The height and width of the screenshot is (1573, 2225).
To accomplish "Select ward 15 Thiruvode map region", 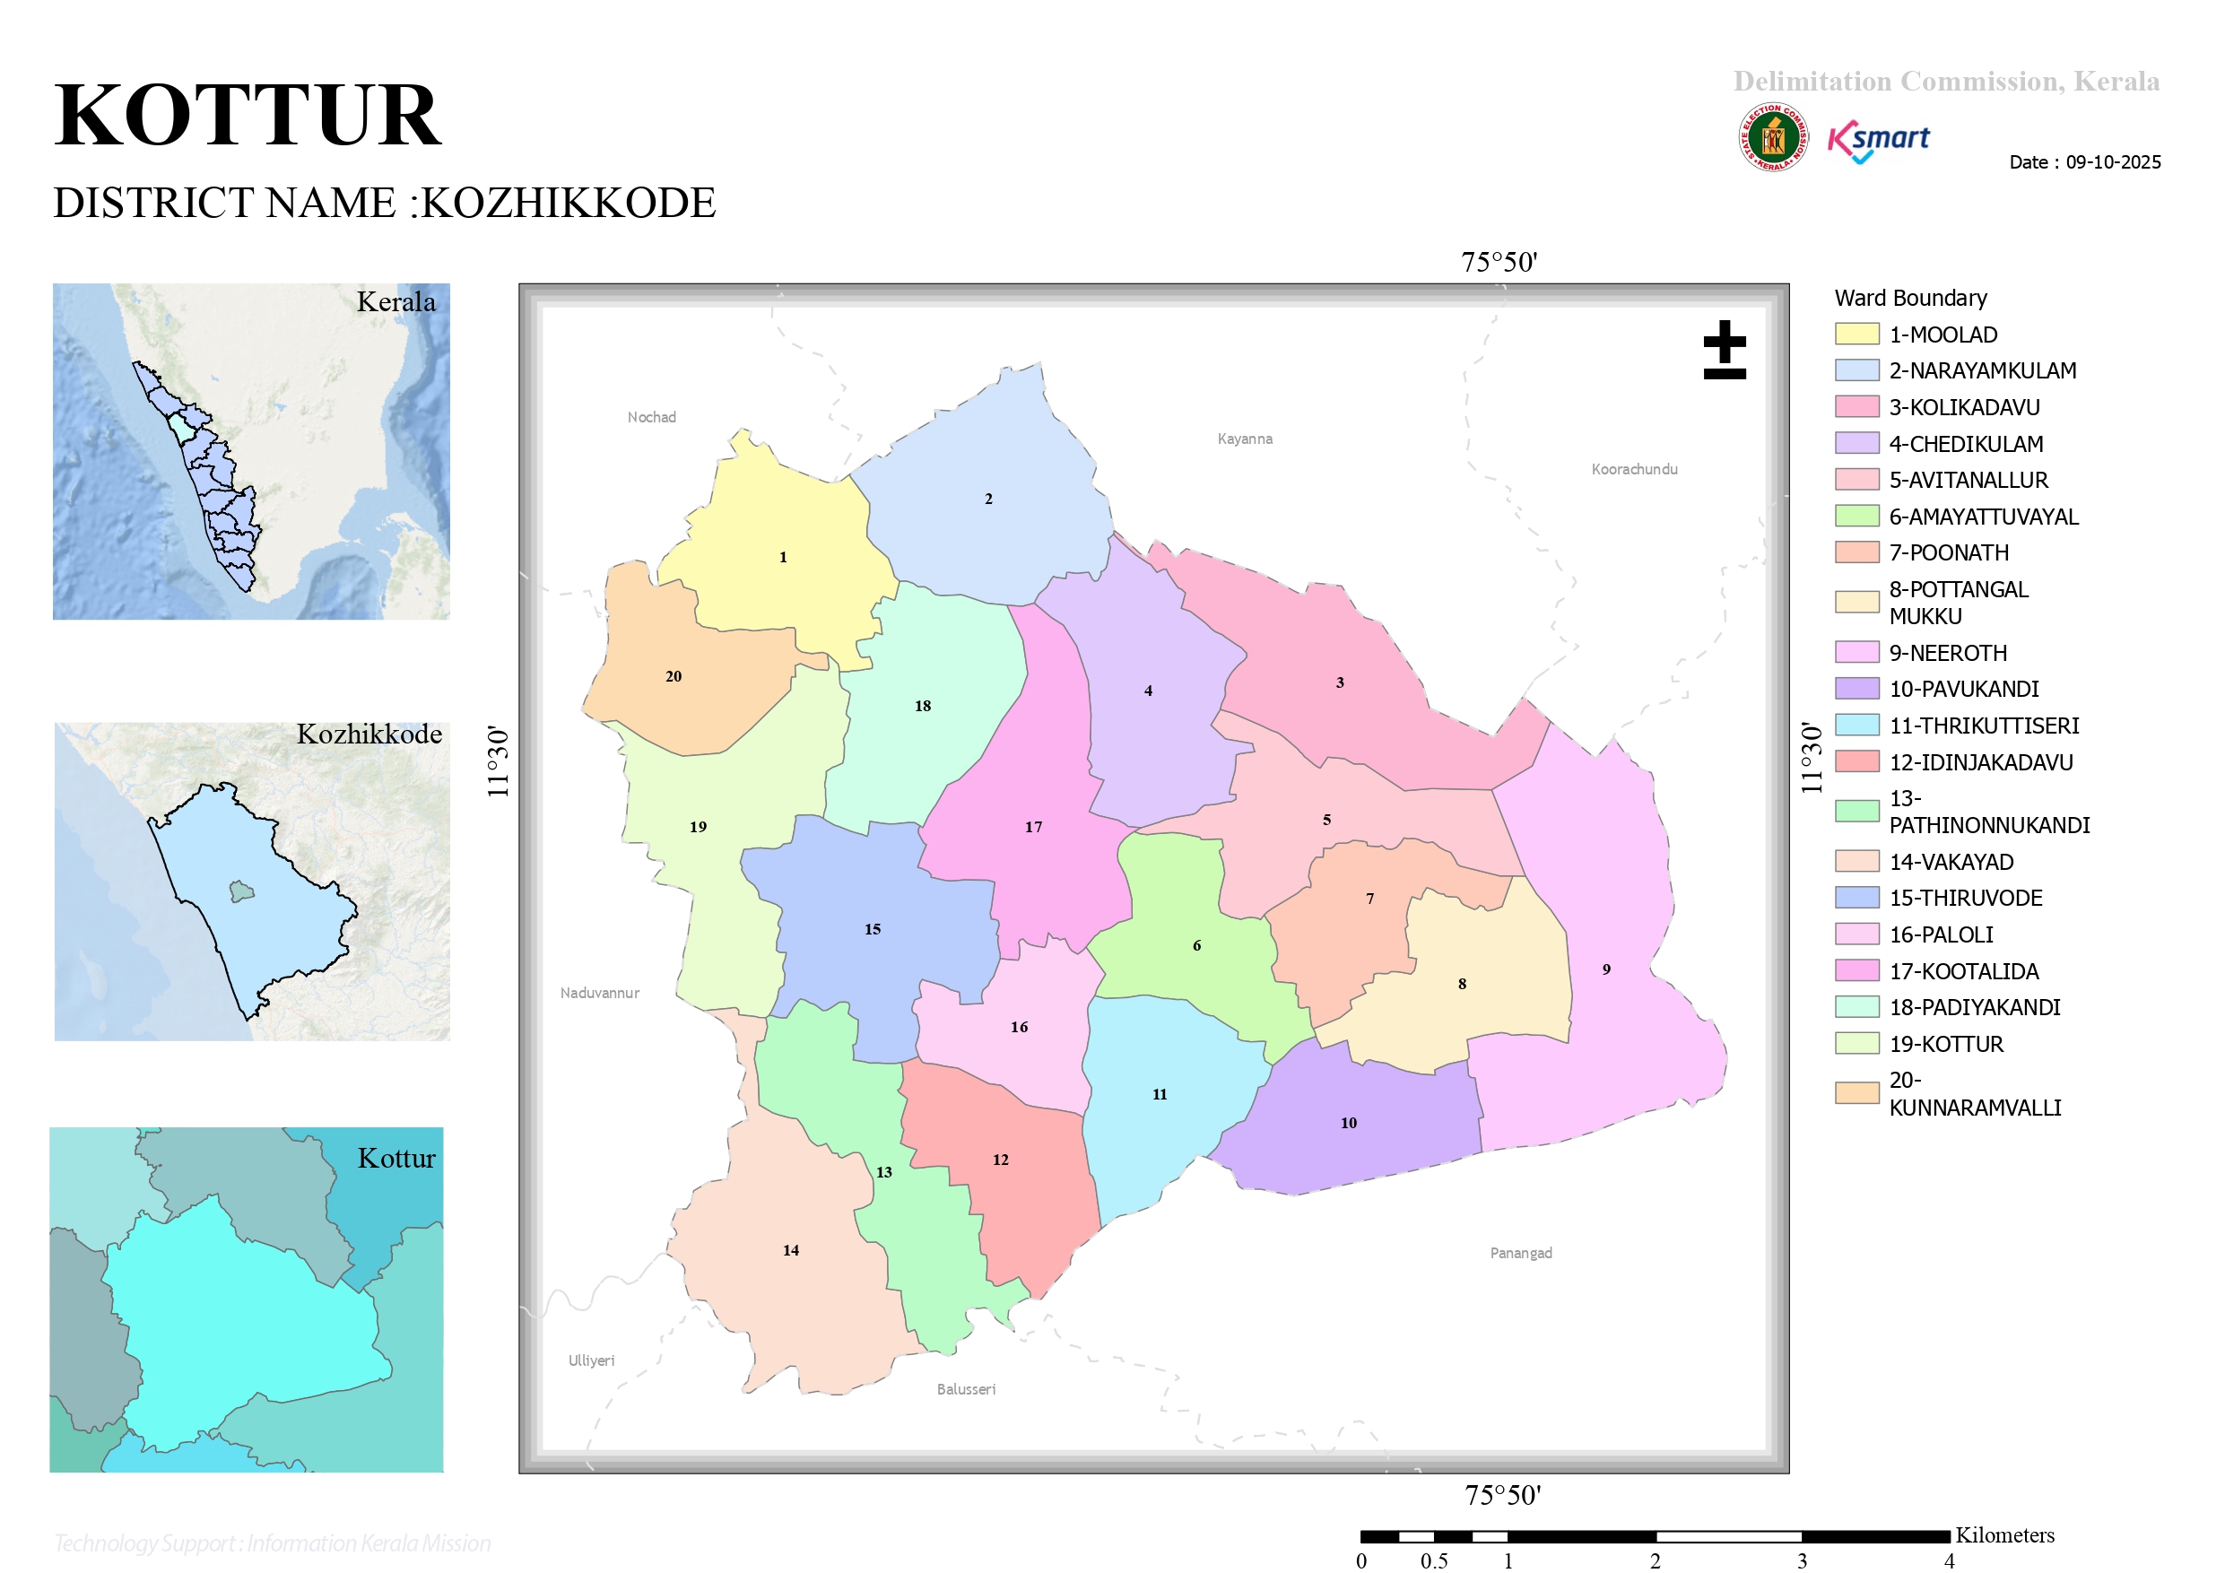I will point(873,928).
